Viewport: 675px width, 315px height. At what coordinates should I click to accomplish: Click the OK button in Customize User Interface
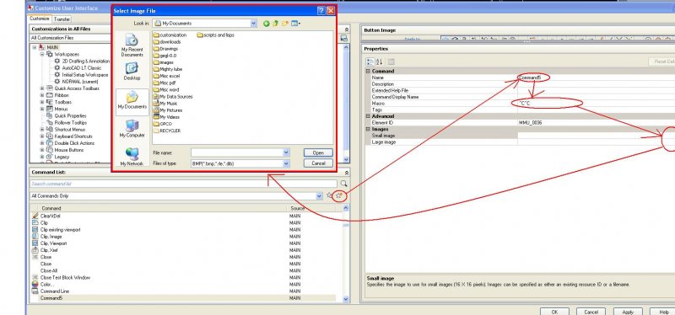554,312
